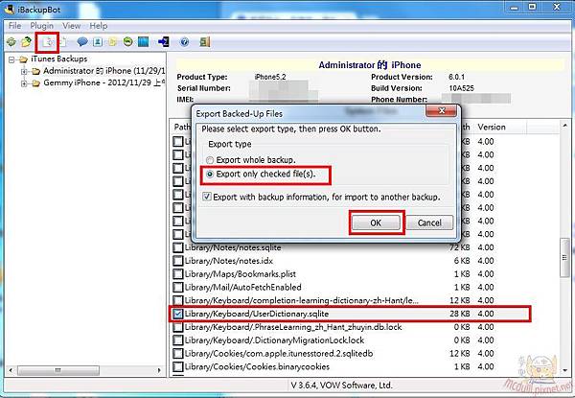Viewport: 575px width, 398px height.
Task: Click the iBackupBot title bar app icon
Action: click(x=10, y=10)
